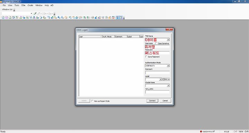Open the Authentication Mode dropdown

(x=168, y=66)
